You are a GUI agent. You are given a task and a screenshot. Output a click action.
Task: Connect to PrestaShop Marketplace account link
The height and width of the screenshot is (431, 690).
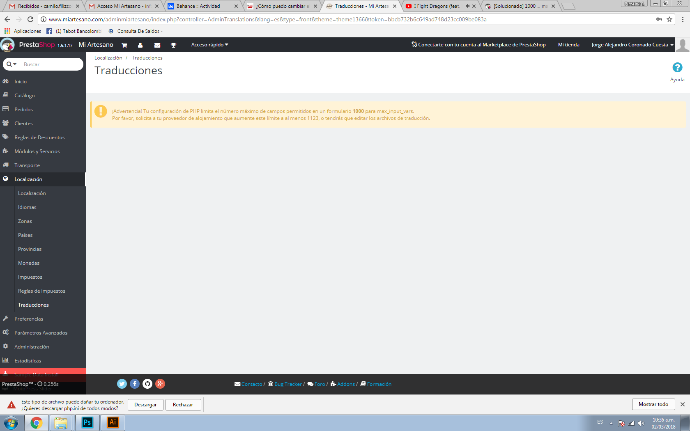(x=479, y=45)
